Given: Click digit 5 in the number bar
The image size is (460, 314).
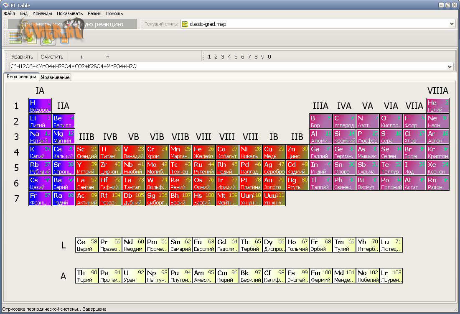Looking at the screenshot, I should (236, 57).
